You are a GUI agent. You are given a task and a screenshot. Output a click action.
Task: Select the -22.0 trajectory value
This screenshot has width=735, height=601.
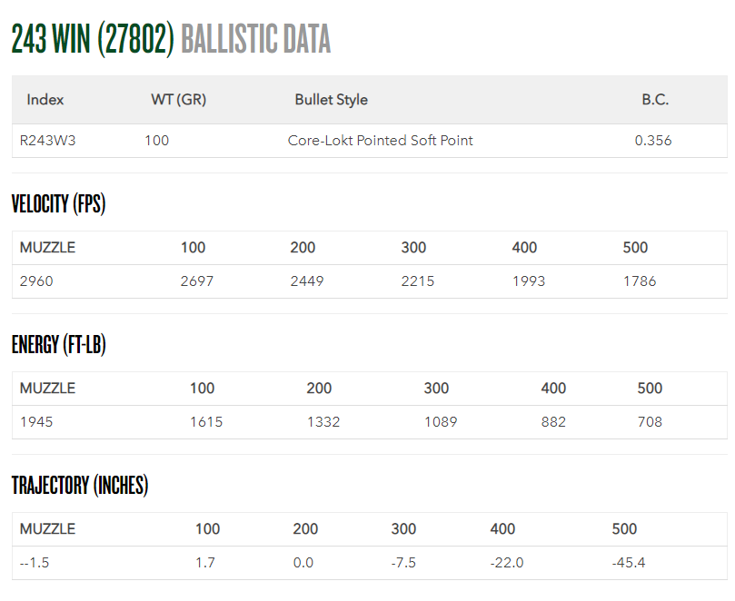click(507, 563)
